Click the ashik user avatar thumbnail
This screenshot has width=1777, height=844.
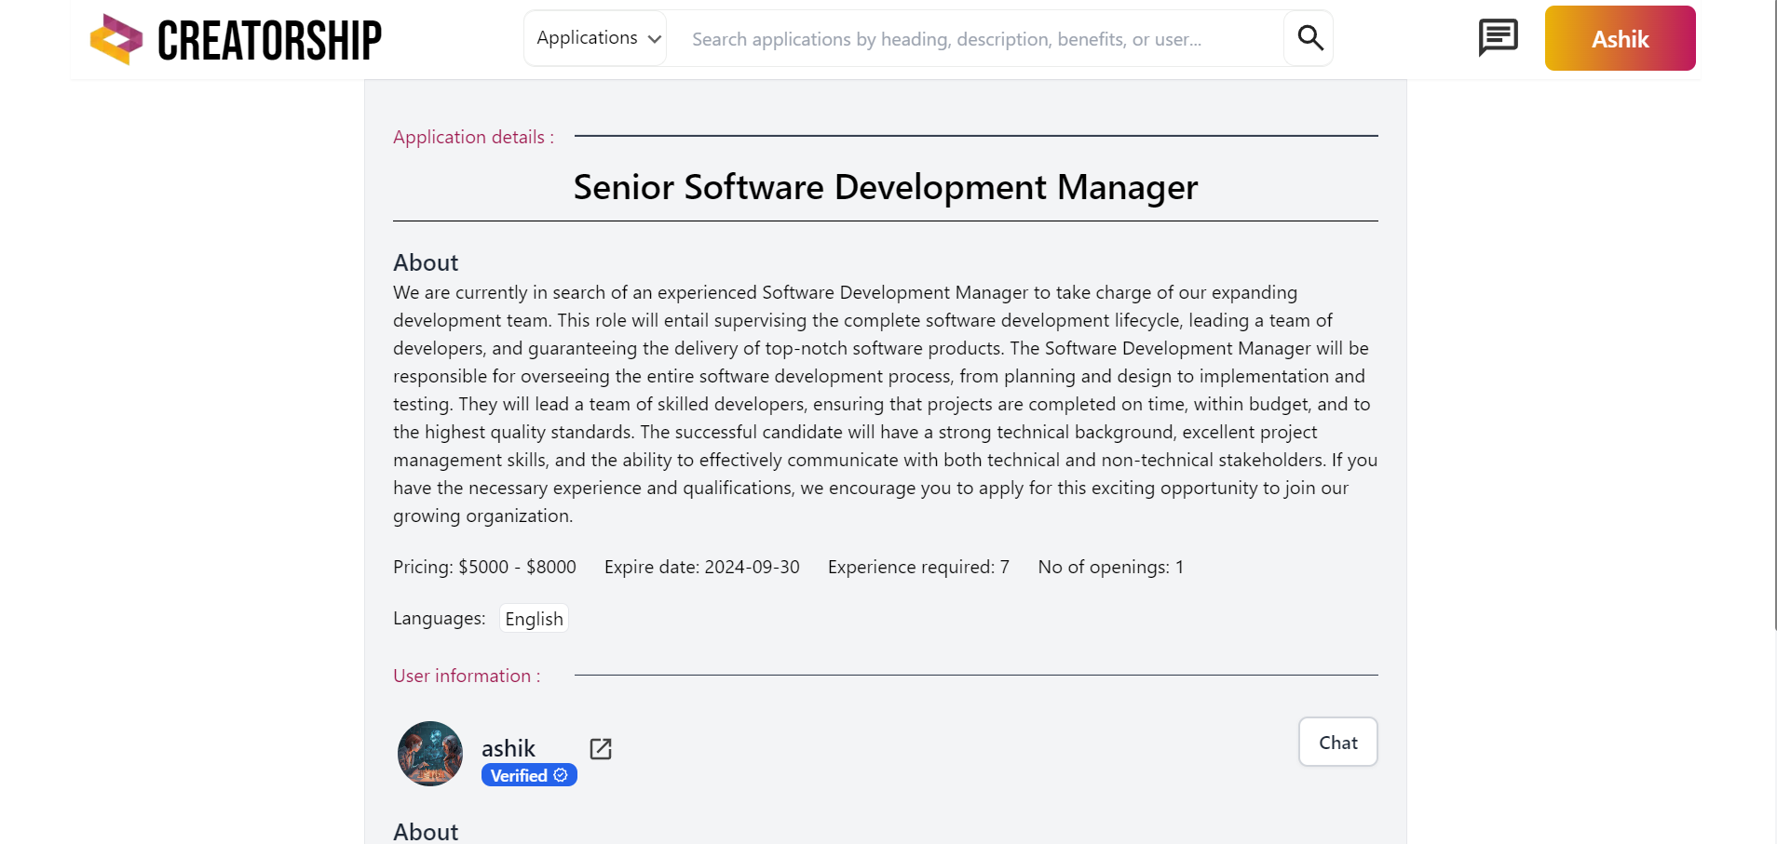[430, 754]
